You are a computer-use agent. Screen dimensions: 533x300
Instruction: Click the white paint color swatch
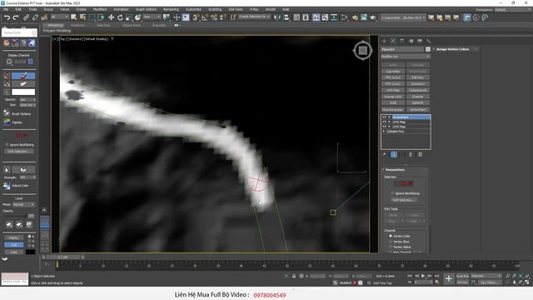[23, 92]
